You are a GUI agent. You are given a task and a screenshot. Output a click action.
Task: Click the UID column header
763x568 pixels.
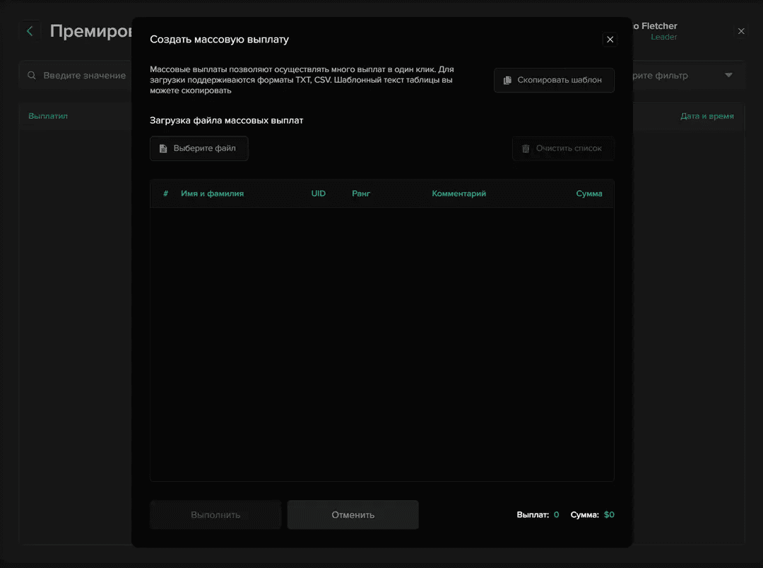click(319, 194)
